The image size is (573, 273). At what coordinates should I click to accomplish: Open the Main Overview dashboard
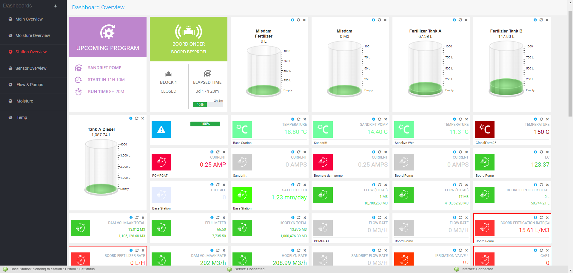29,19
